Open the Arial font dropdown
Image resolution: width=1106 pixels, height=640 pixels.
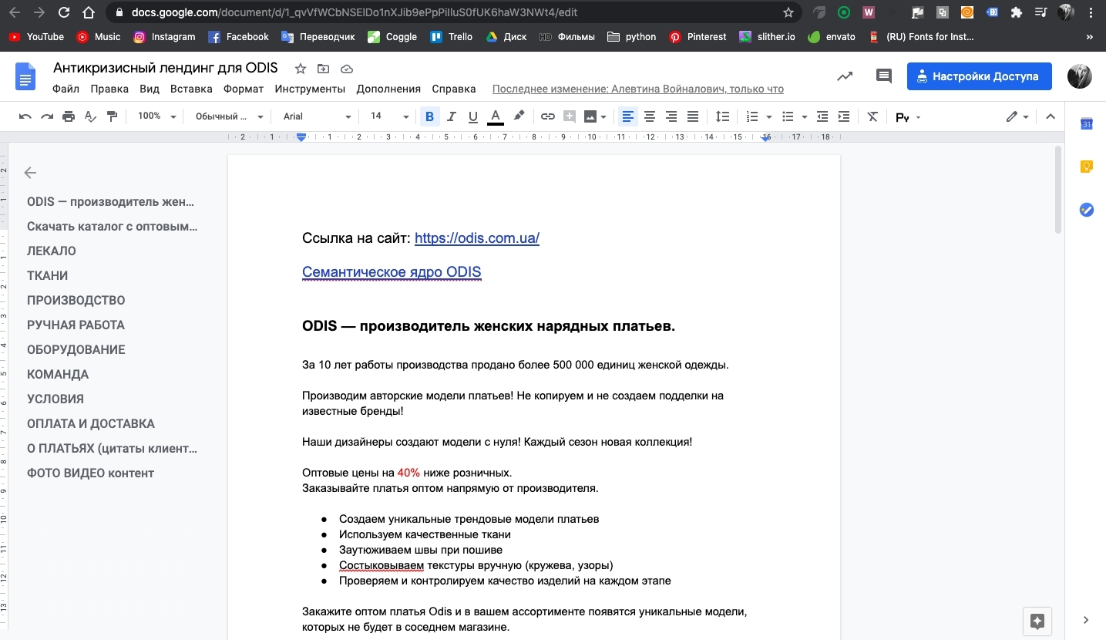(x=316, y=116)
